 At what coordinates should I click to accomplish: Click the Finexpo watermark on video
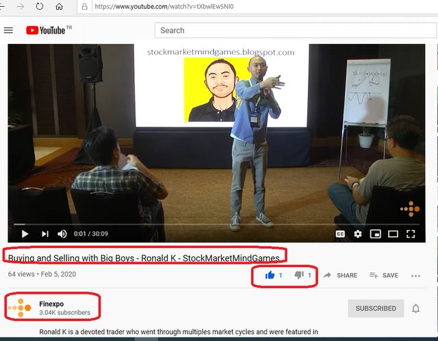click(410, 209)
